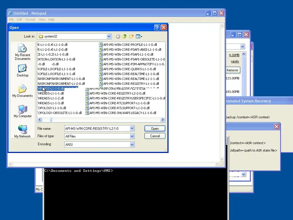This screenshot has width=293, height=220.
Task: Open the View Menu button
Action: [x=139, y=36]
